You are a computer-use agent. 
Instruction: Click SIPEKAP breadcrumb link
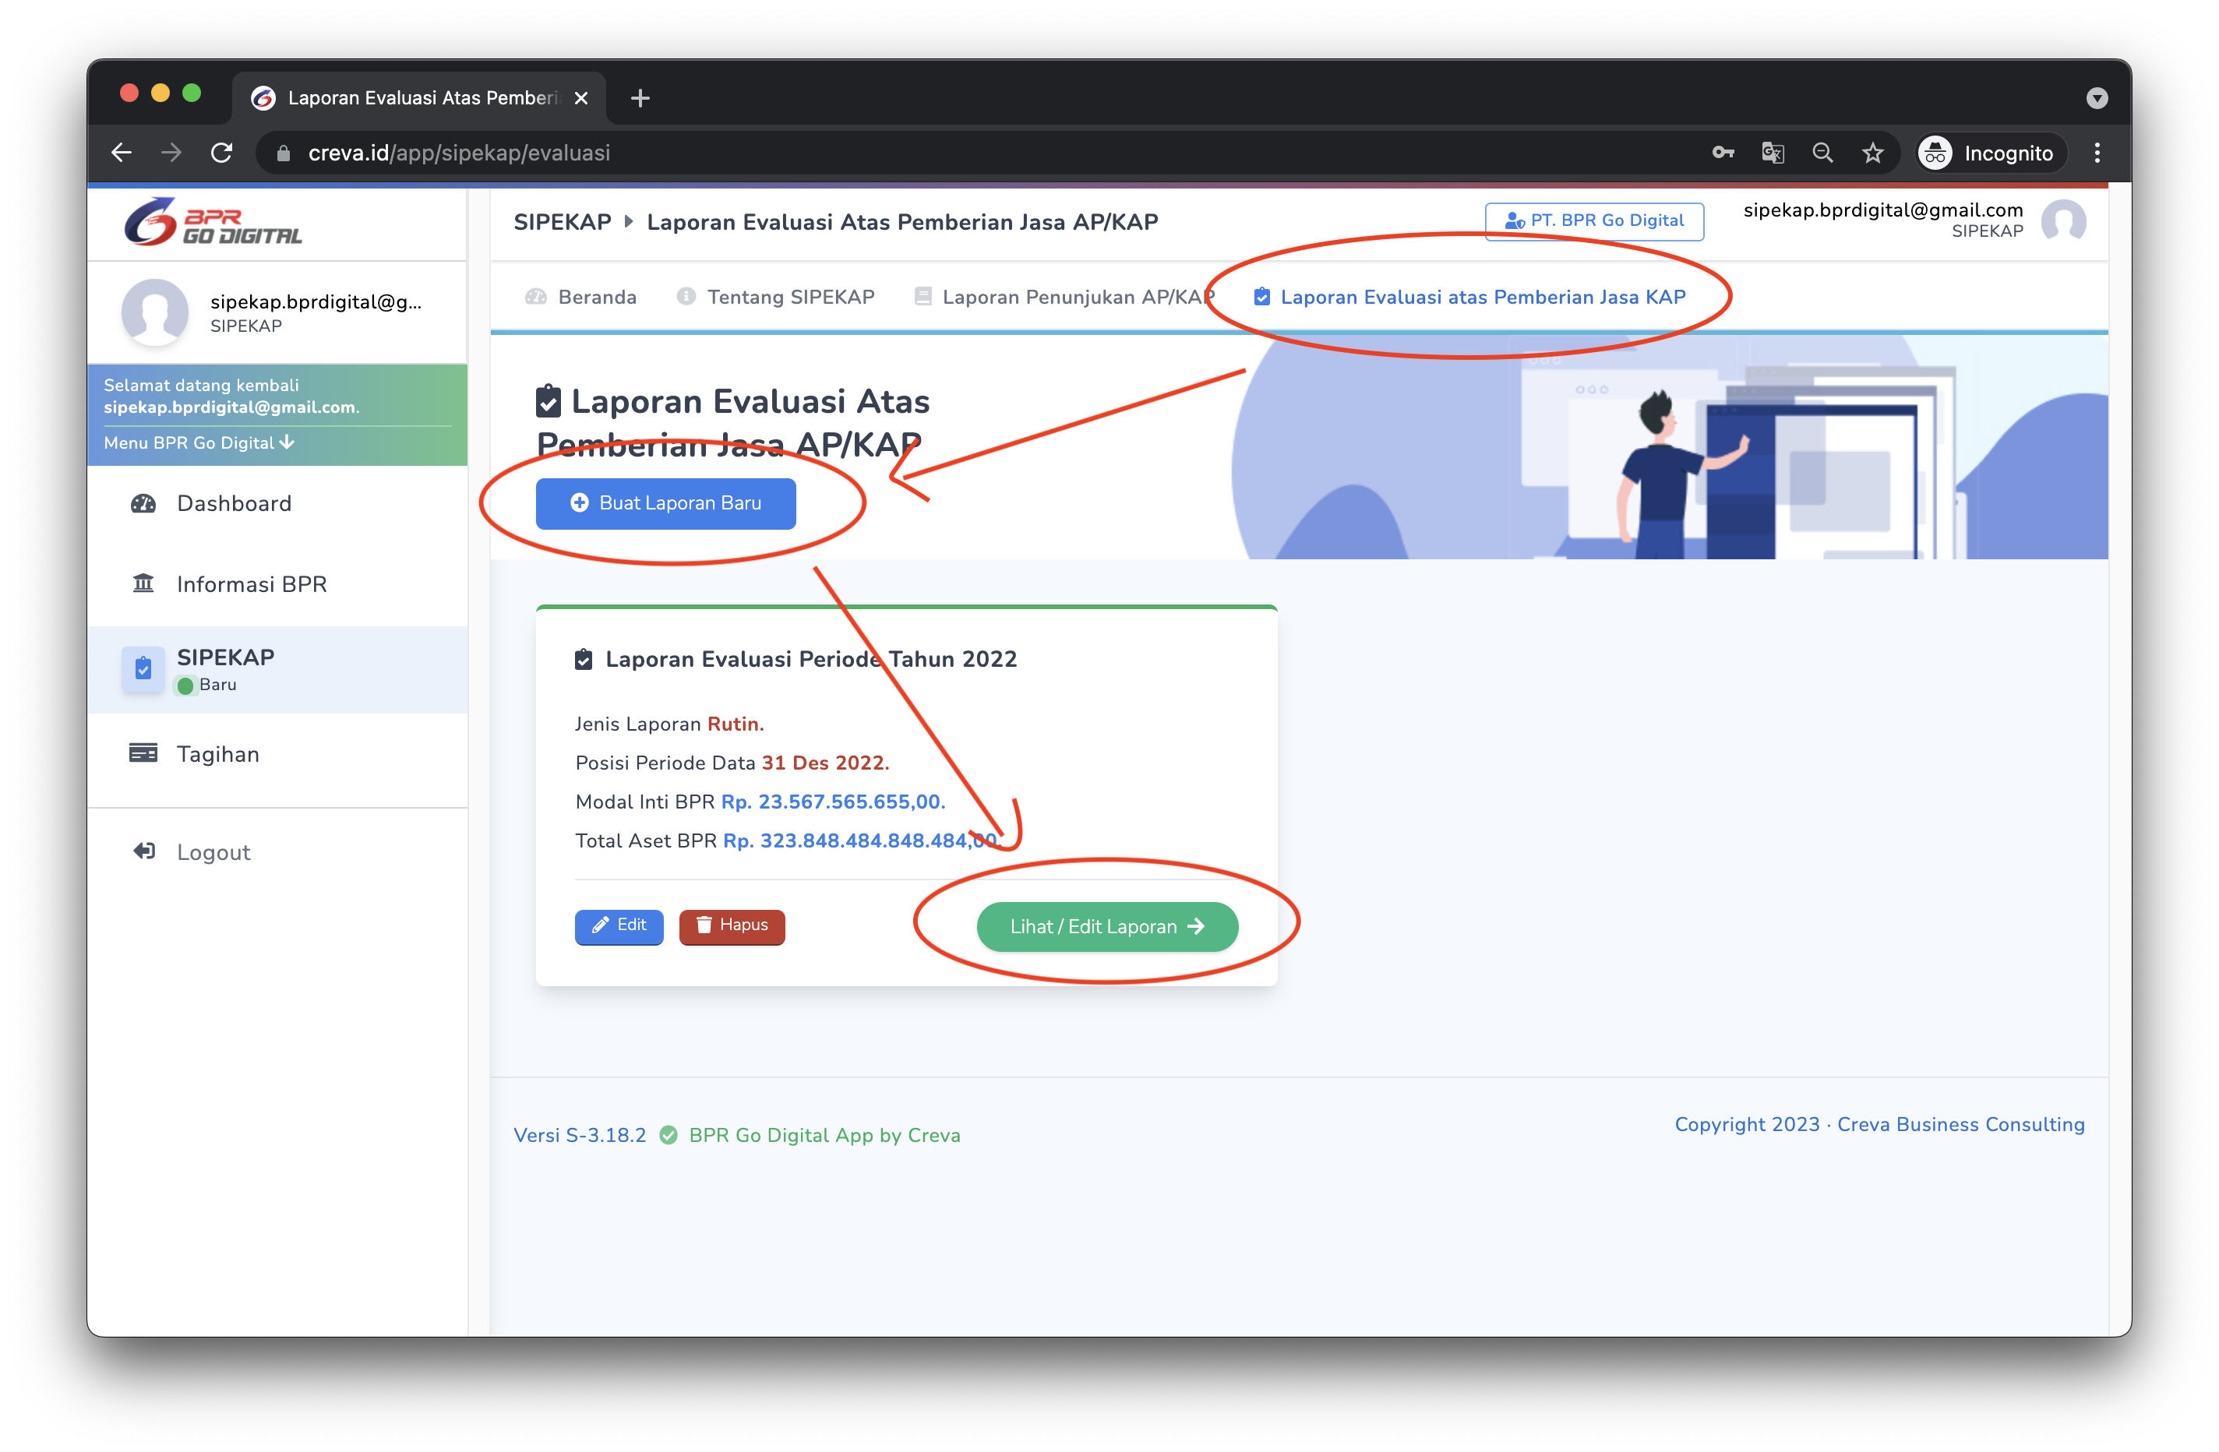(563, 222)
